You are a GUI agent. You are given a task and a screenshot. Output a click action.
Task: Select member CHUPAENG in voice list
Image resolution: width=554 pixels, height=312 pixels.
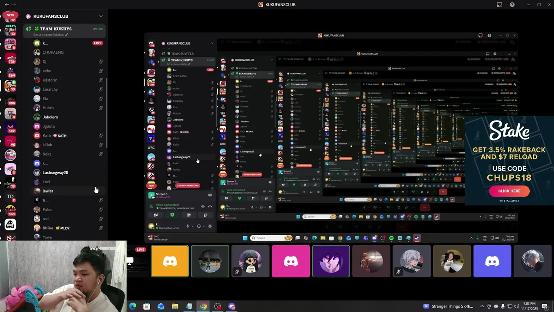click(x=69, y=52)
